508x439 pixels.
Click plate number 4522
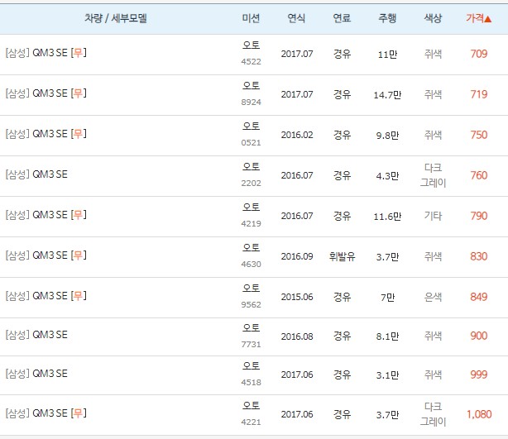point(251,61)
